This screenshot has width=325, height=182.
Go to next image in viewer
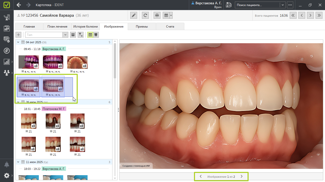[241, 176]
